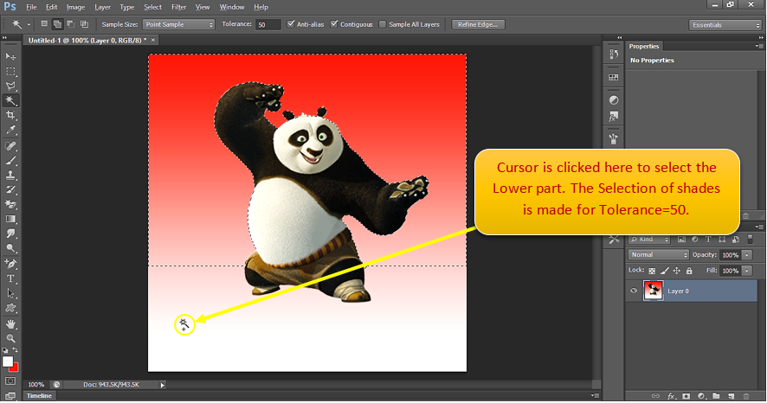Select the Pen tool
Image resolution: width=767 pixels, height=403 pixels.
(x=10, y=264)
